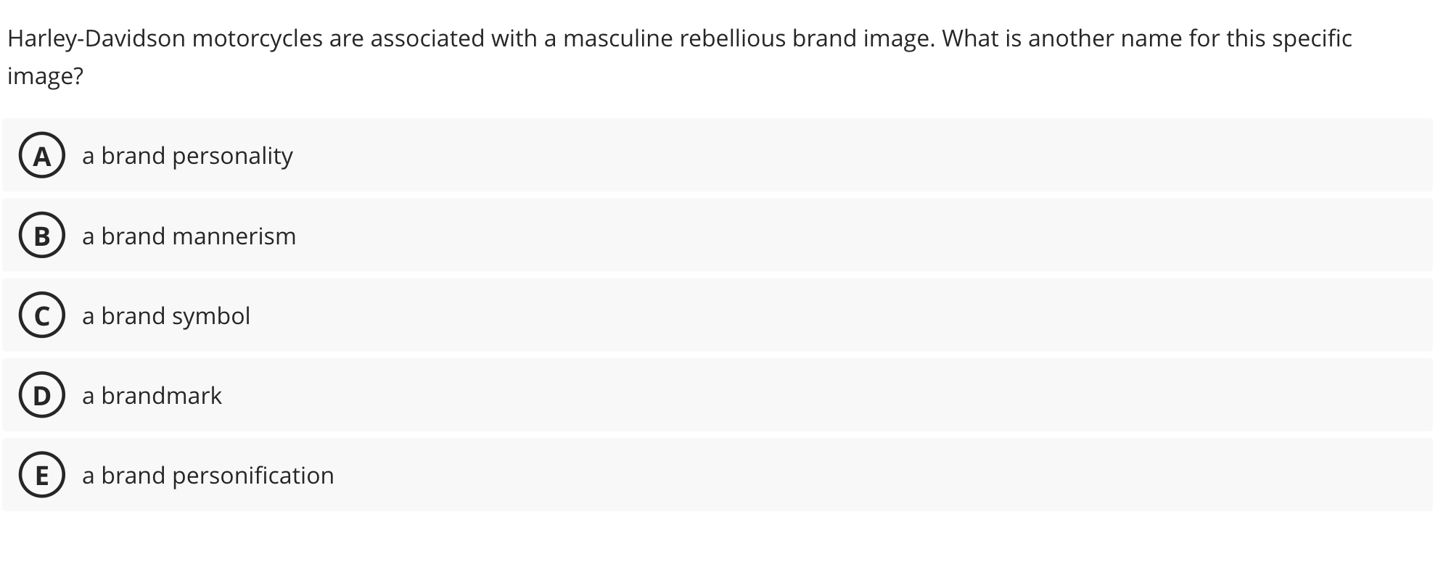Viewport: 1438px width, 567px height.
Task: Select radio circle E
Action: (x=42, y=475)
